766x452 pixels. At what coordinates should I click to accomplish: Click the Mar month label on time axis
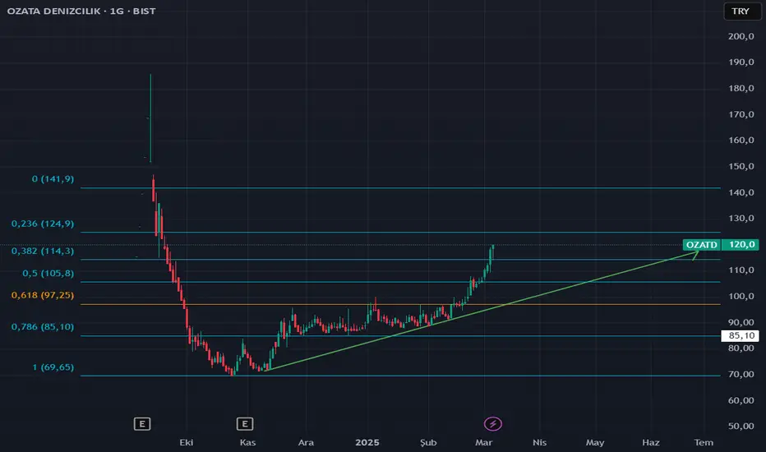(483, 442)
